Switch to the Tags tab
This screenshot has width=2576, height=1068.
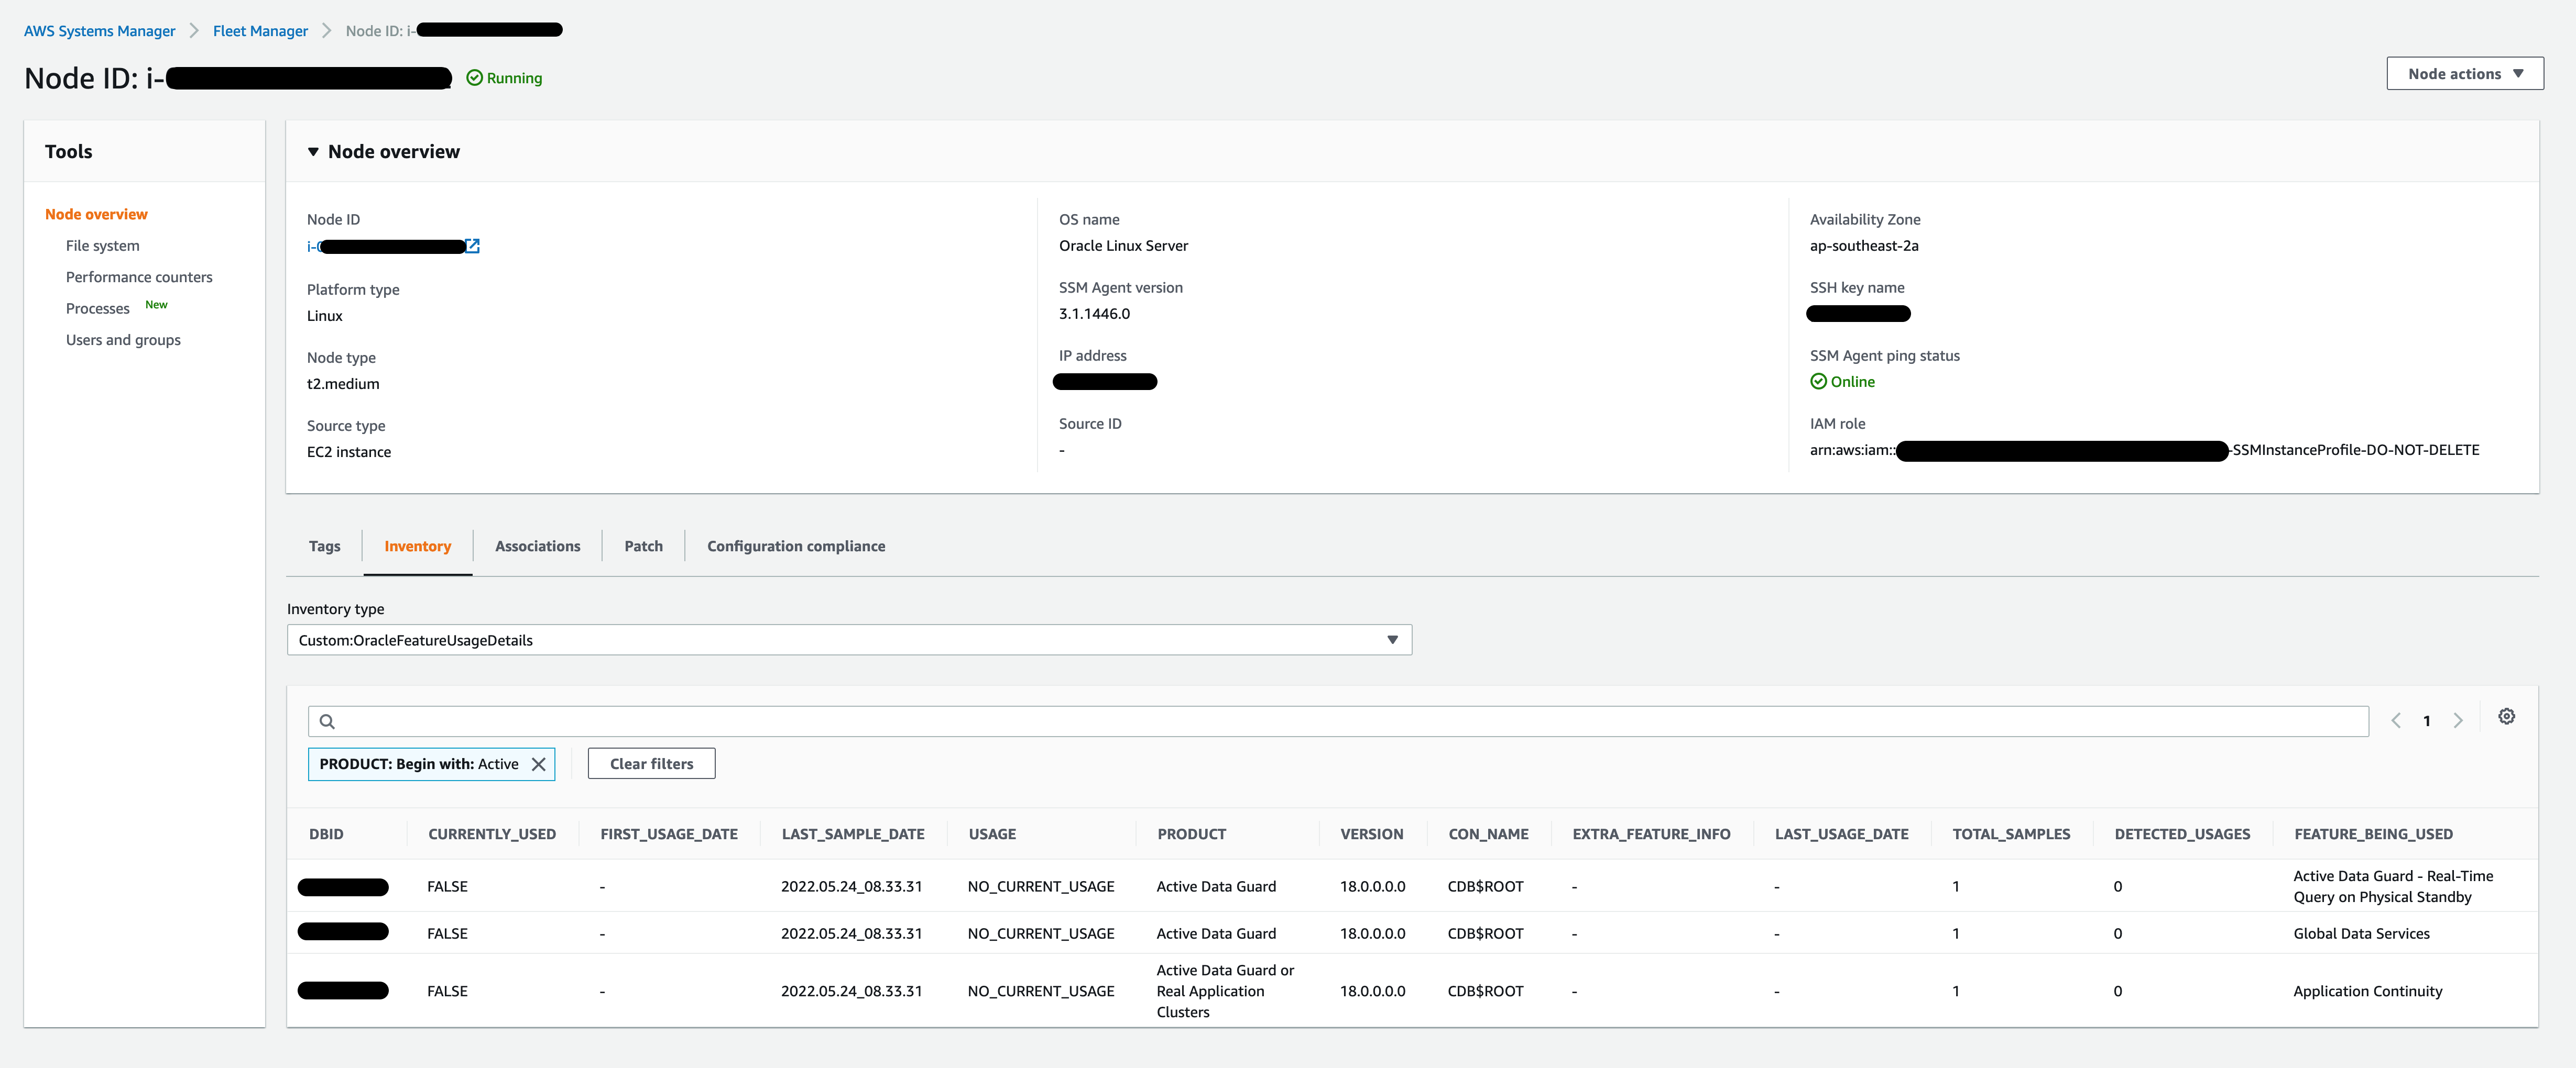[x=324, y=546]
